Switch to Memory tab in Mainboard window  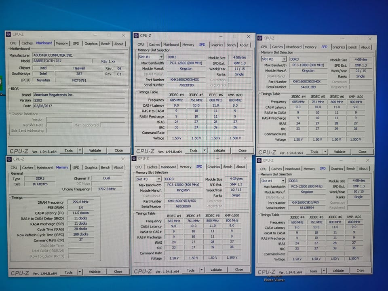click(61, 43)
